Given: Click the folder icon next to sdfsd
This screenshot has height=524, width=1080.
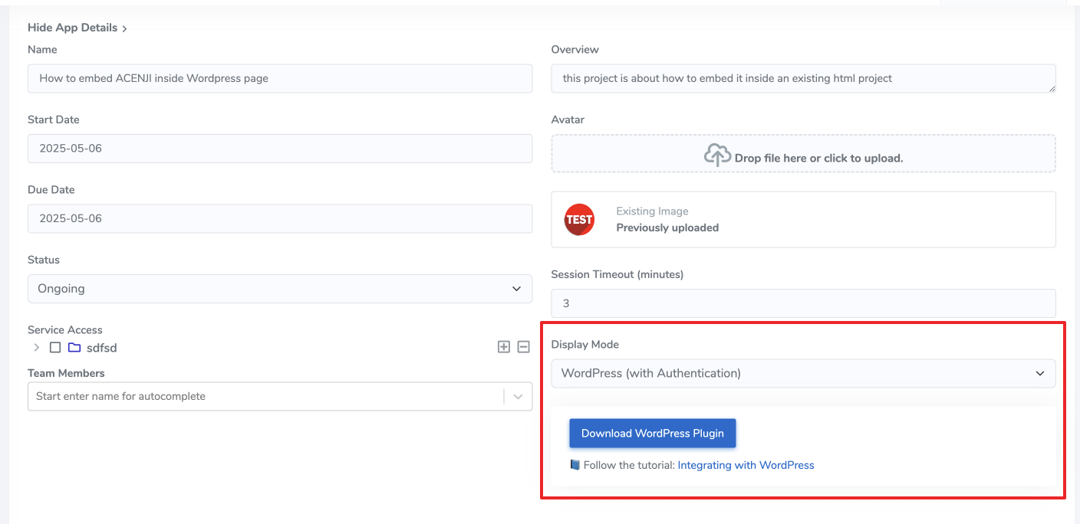Looking at the screenshot, I should pyautogui.click(x=74, y=347).
